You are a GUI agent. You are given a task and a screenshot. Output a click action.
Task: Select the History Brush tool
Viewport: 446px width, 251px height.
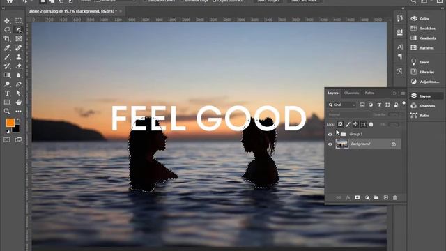point(7,66)
